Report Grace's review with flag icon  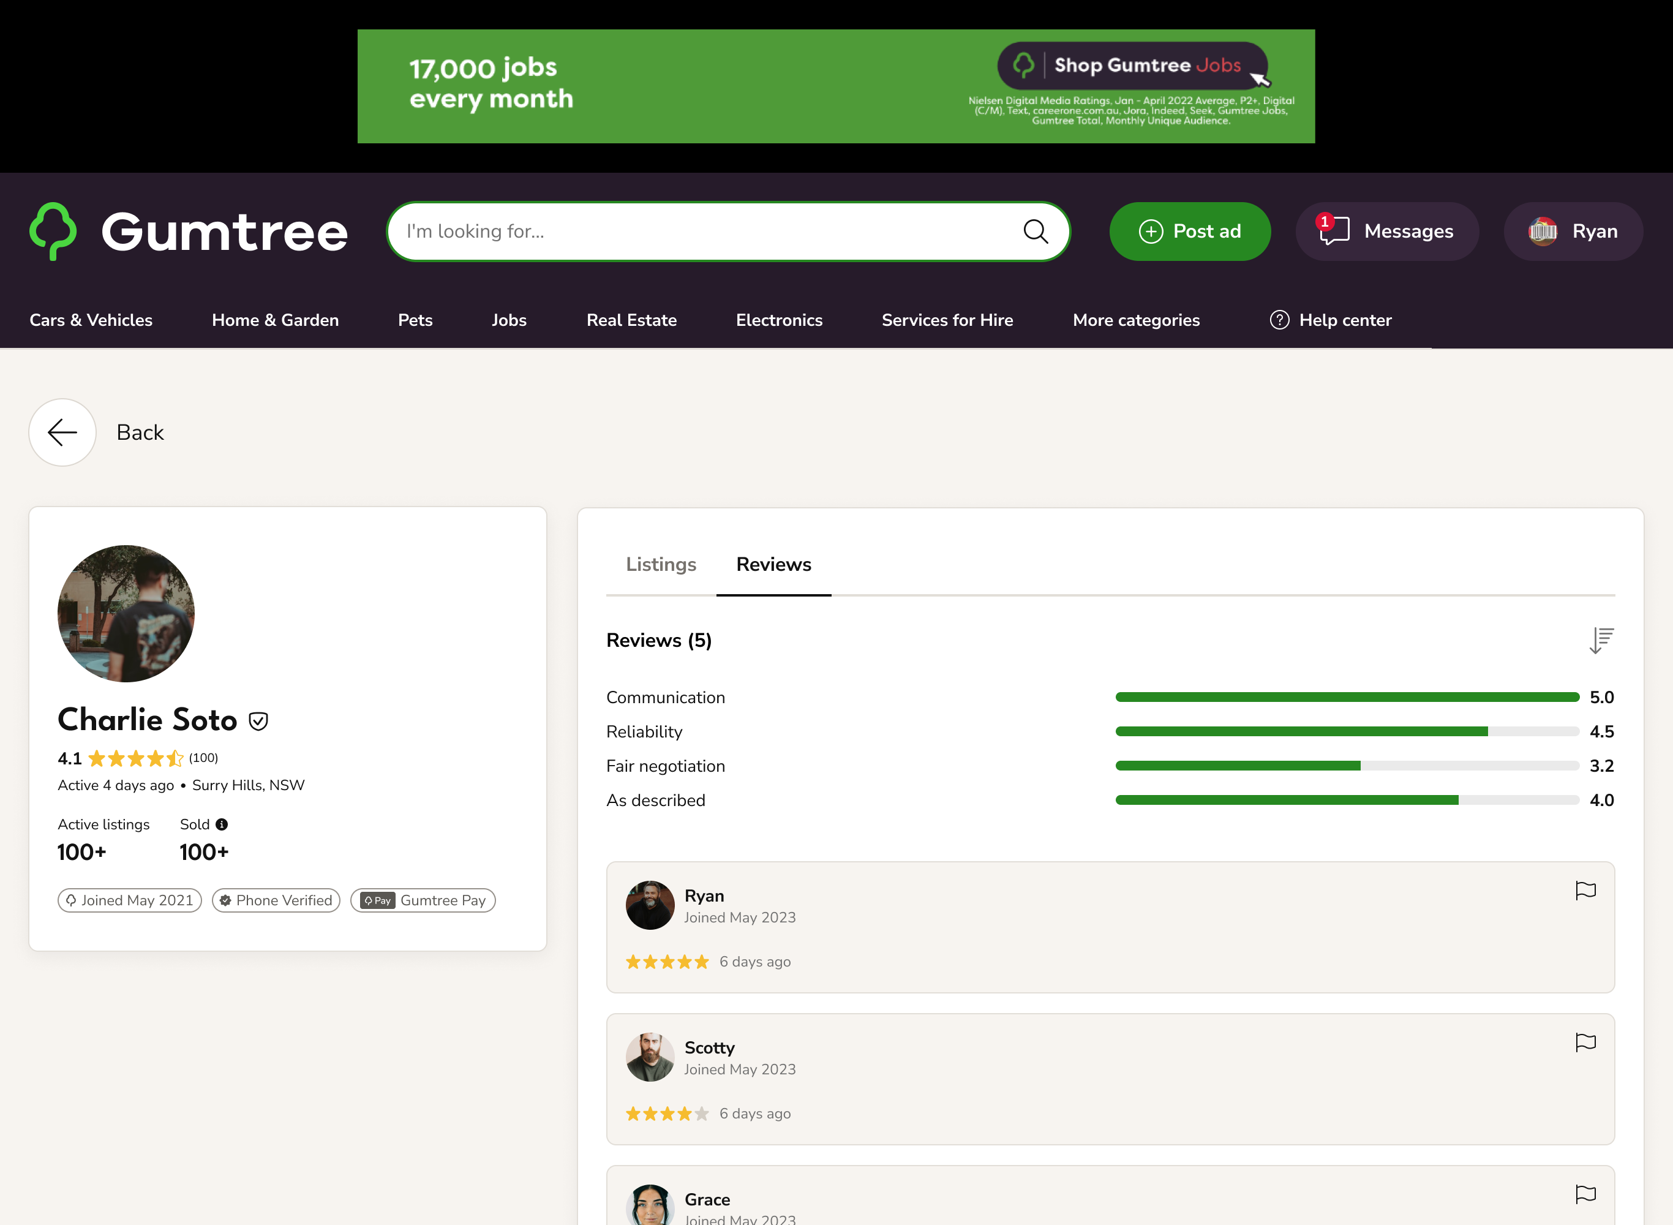coord(1585,1194)
